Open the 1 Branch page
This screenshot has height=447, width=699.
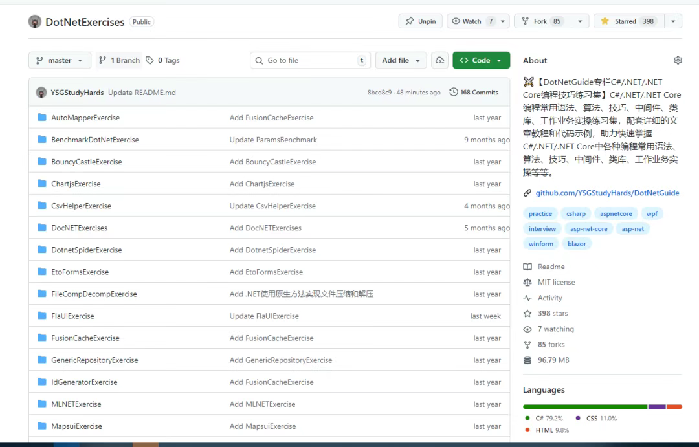pyautogui.click(x=120, y=60)
